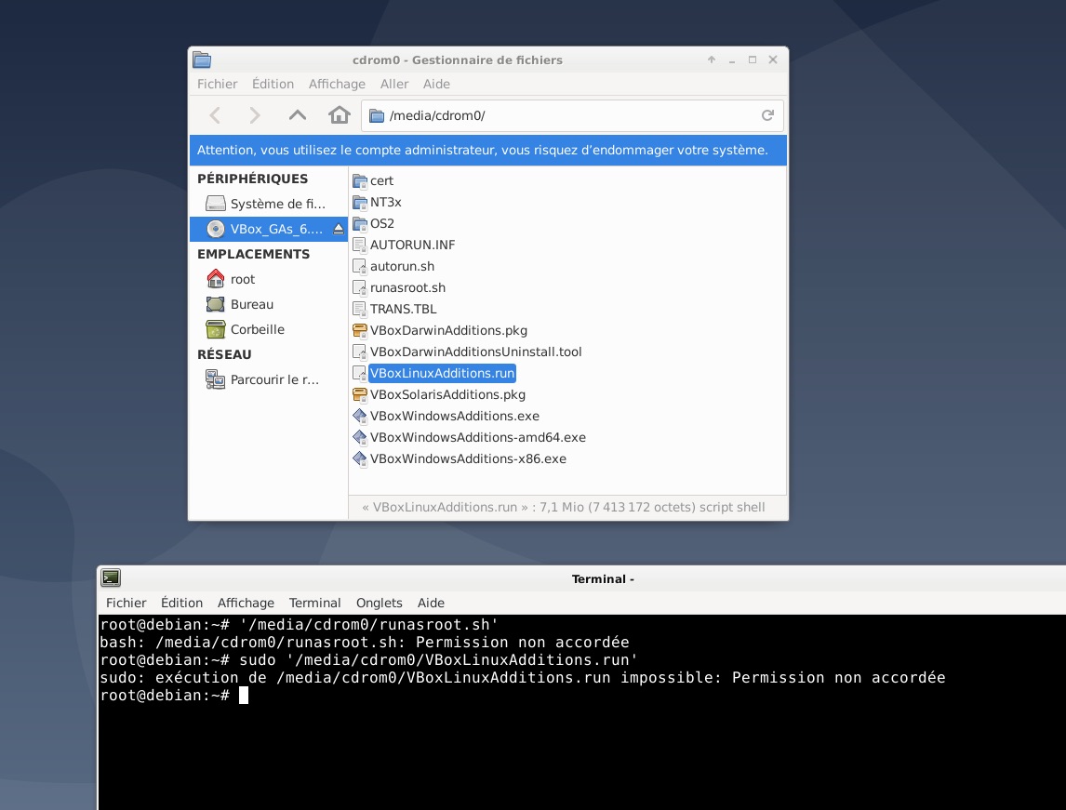Click the VBoxWindowsAdditions-amd64.exe icon

coord(360,437)
